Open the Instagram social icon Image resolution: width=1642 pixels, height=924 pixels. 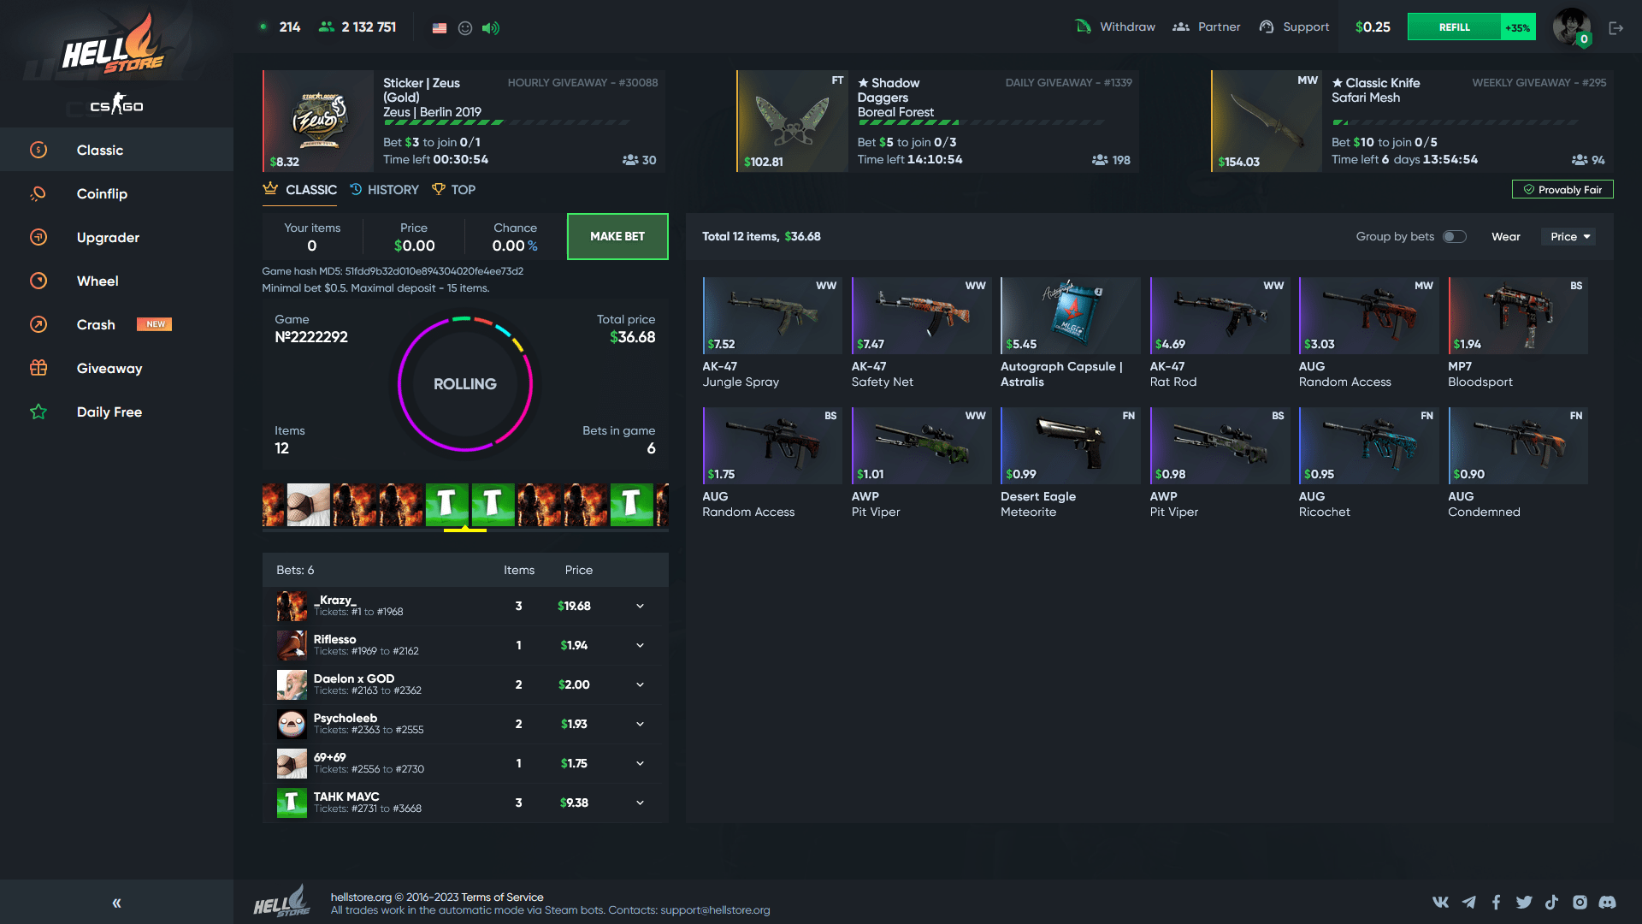(1580, 902)
